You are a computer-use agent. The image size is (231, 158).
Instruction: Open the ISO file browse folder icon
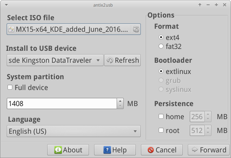136,29
